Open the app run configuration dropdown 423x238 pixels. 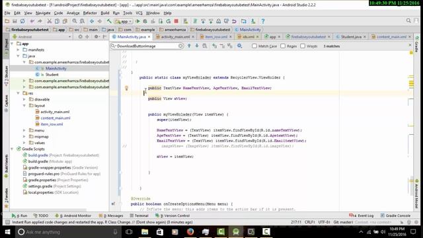pos(124,21)
